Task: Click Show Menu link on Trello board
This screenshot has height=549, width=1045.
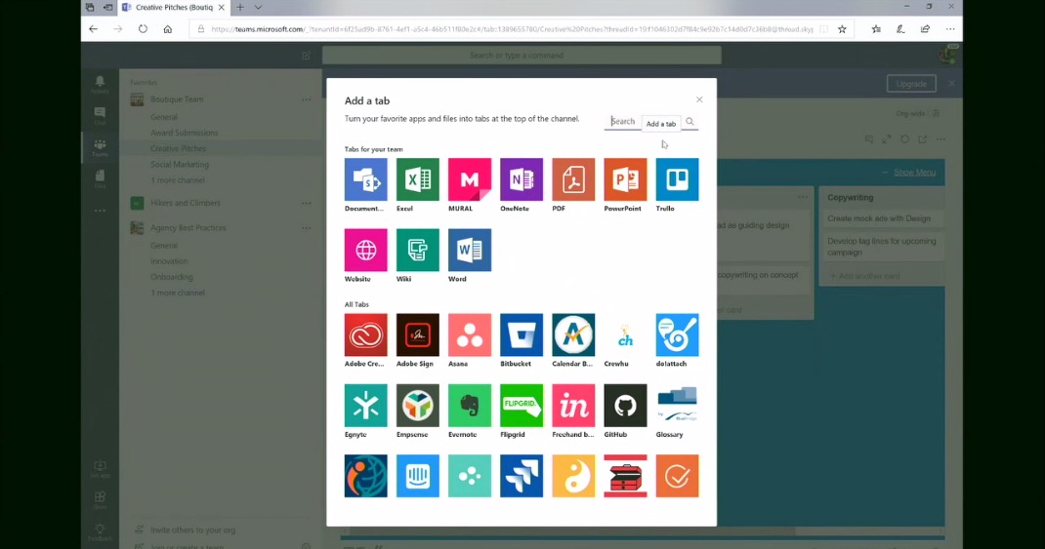Action: click(914, 173)
